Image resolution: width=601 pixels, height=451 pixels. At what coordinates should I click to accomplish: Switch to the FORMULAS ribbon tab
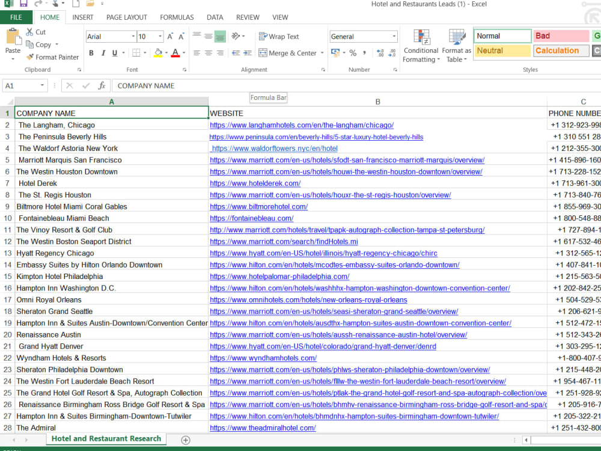[x=176, y=17]
